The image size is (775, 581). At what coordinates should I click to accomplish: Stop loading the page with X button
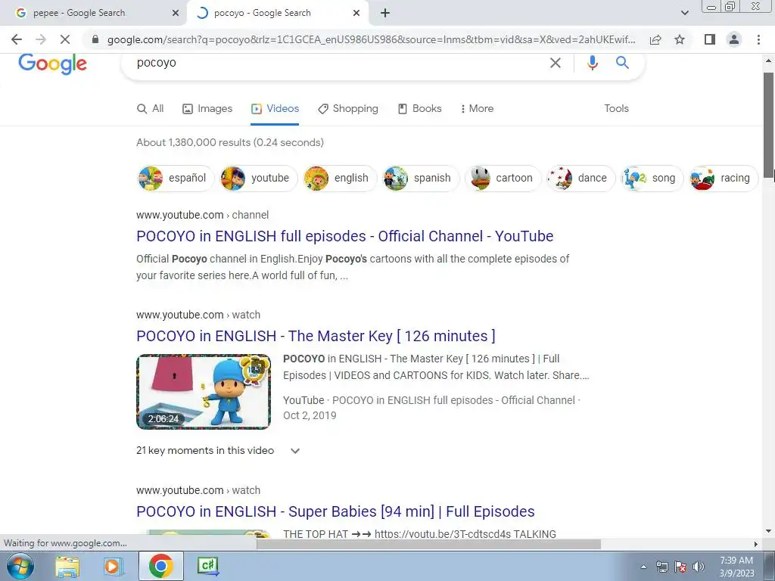click(x=65, y=39)
